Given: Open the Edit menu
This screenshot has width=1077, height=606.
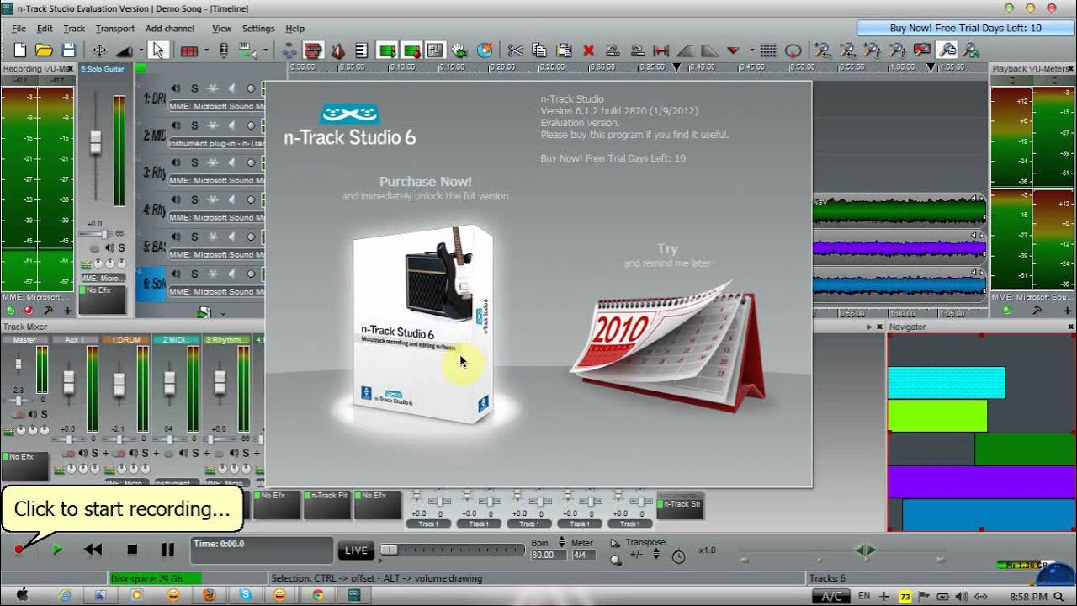Looking at the screenshot, I should click(x=45, y=29).
